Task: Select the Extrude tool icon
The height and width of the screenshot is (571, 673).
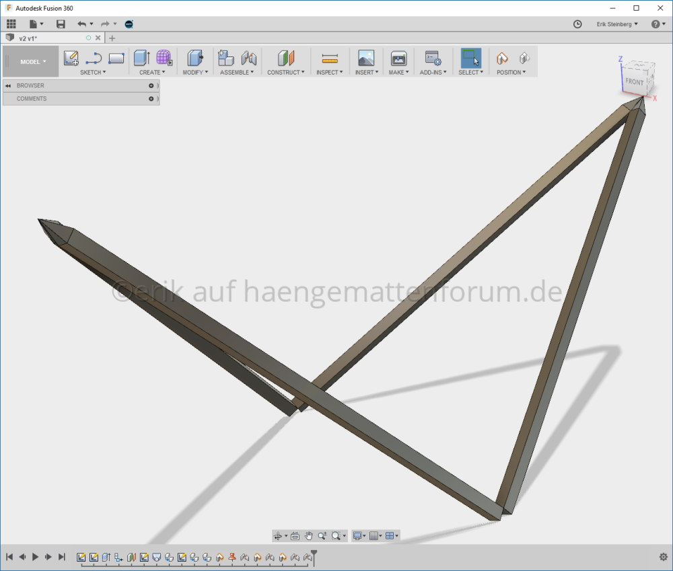Action: point(141,59)
